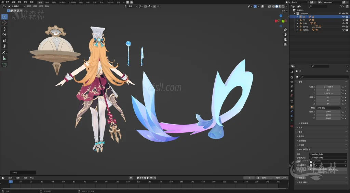The height and width of the screenshot is (193, 350).
Task: Expand the 食物机 object in outliner
Action: 298,30
